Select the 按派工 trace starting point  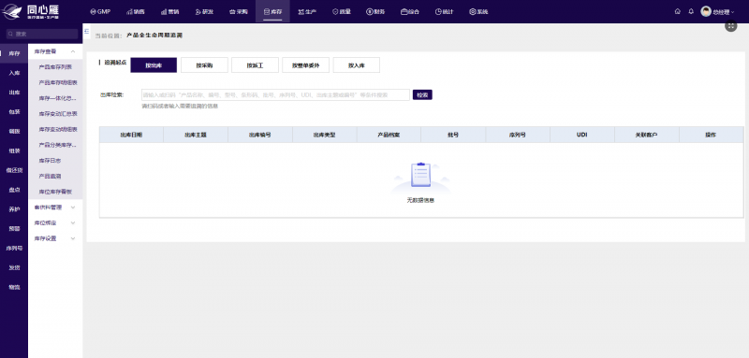pyautogui.click(x=255, y=65)
